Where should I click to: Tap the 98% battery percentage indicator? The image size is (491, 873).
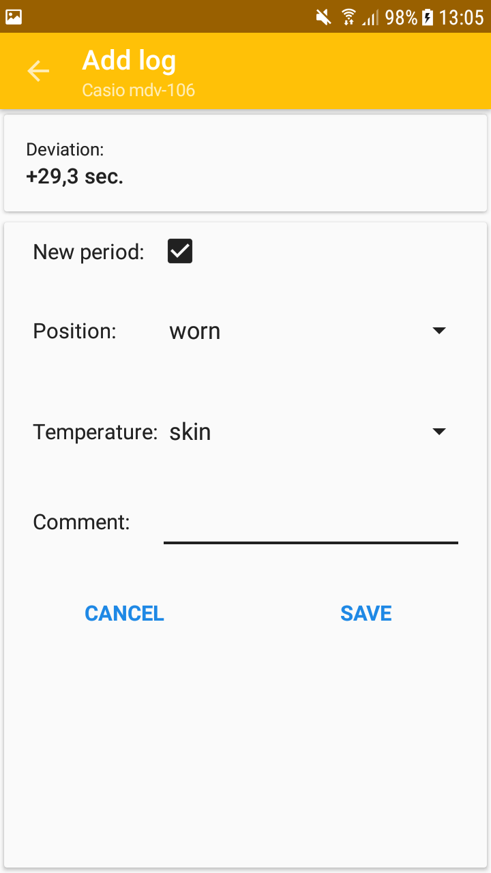tap(401, 17)
